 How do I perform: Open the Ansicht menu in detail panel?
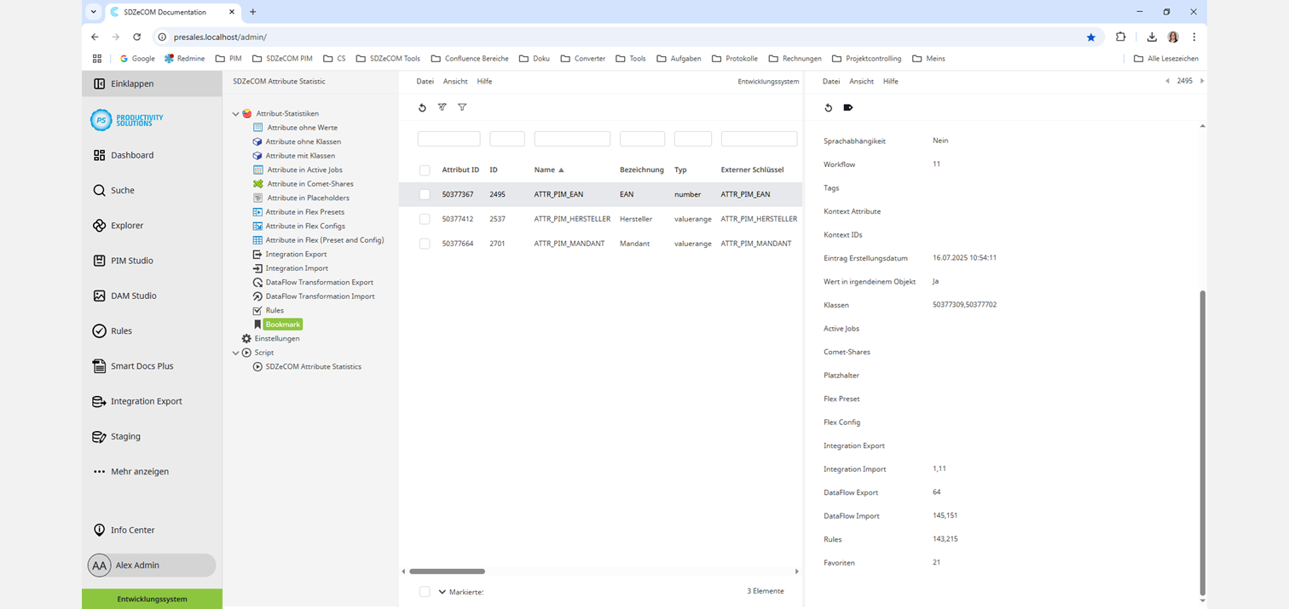(862, 82)
